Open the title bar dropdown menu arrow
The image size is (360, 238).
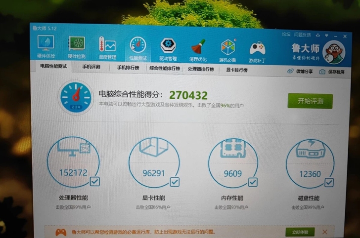[326, 36]
